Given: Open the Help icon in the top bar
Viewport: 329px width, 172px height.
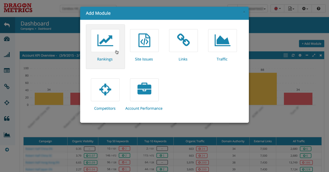Looking at the screenshot, I should [x=318, y=8].
